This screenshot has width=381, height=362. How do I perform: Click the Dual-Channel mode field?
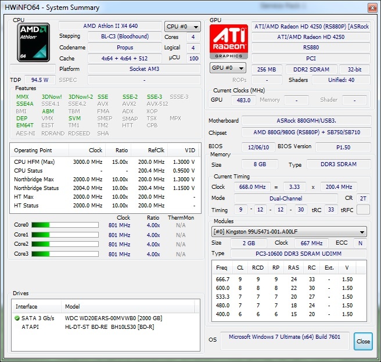(x=286, y=198)
